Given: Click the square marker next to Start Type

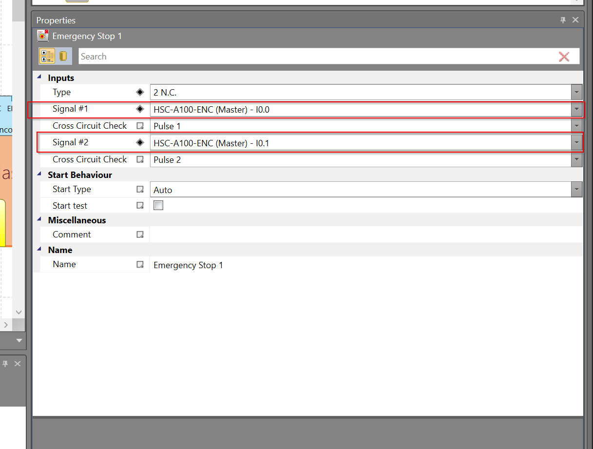Looking at the screenshot, I should [x=140, y=189].
